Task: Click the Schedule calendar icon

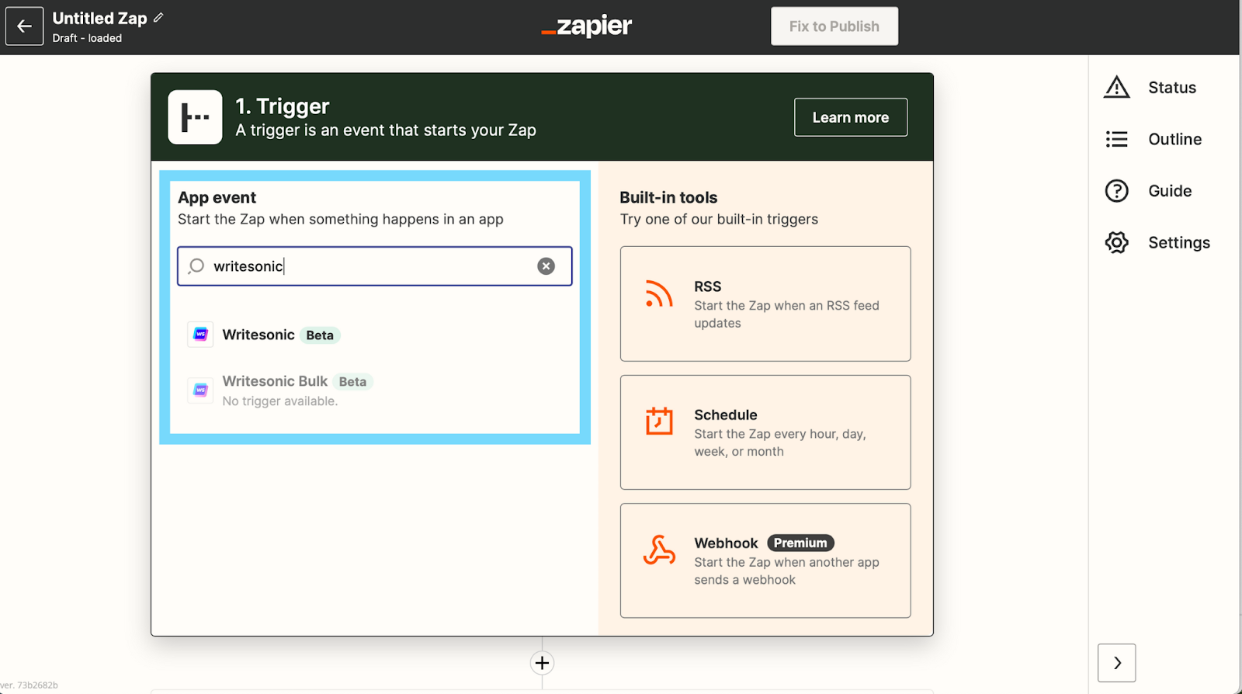Action: tap(659, 422)
